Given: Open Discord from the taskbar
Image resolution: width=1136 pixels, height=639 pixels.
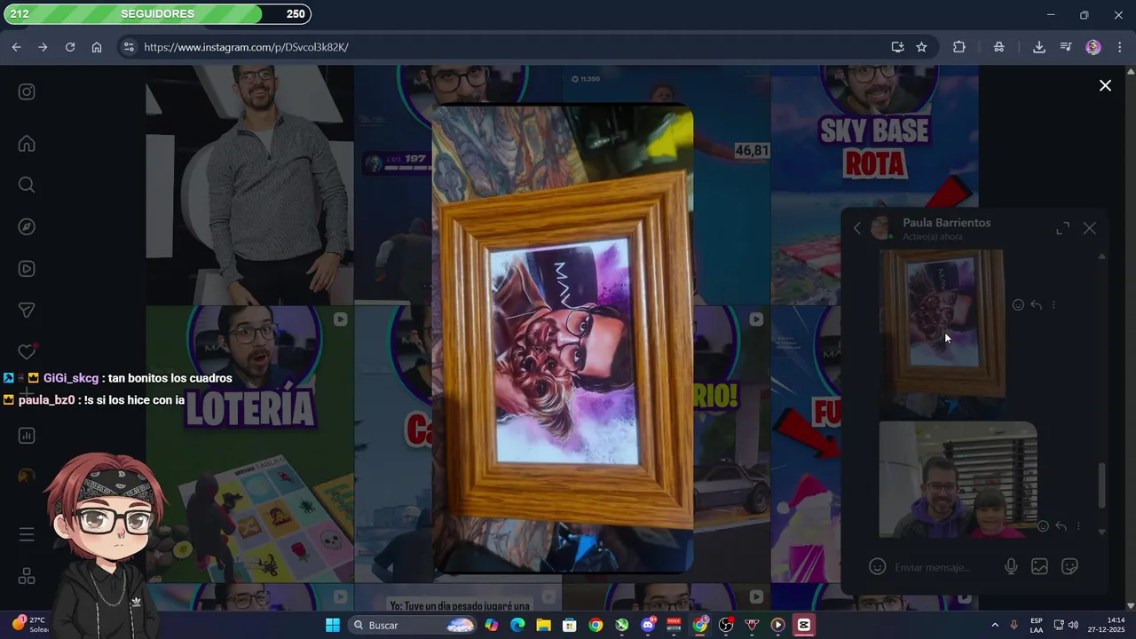Looking at the screenshot, I should click(x=648, y=625).
